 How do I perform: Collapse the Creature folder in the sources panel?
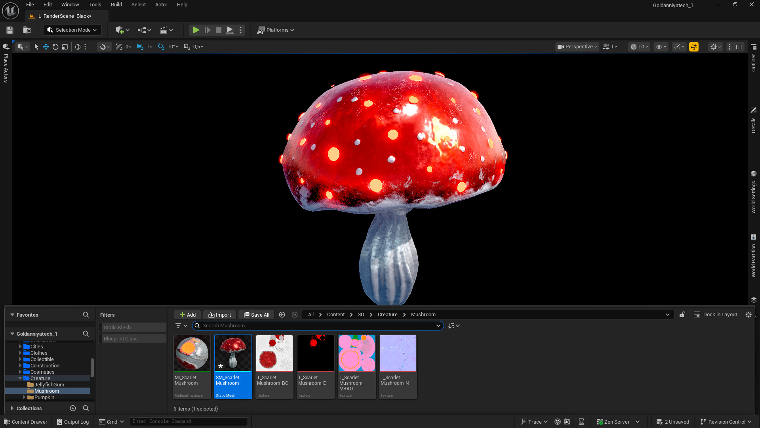coord(20,378)
